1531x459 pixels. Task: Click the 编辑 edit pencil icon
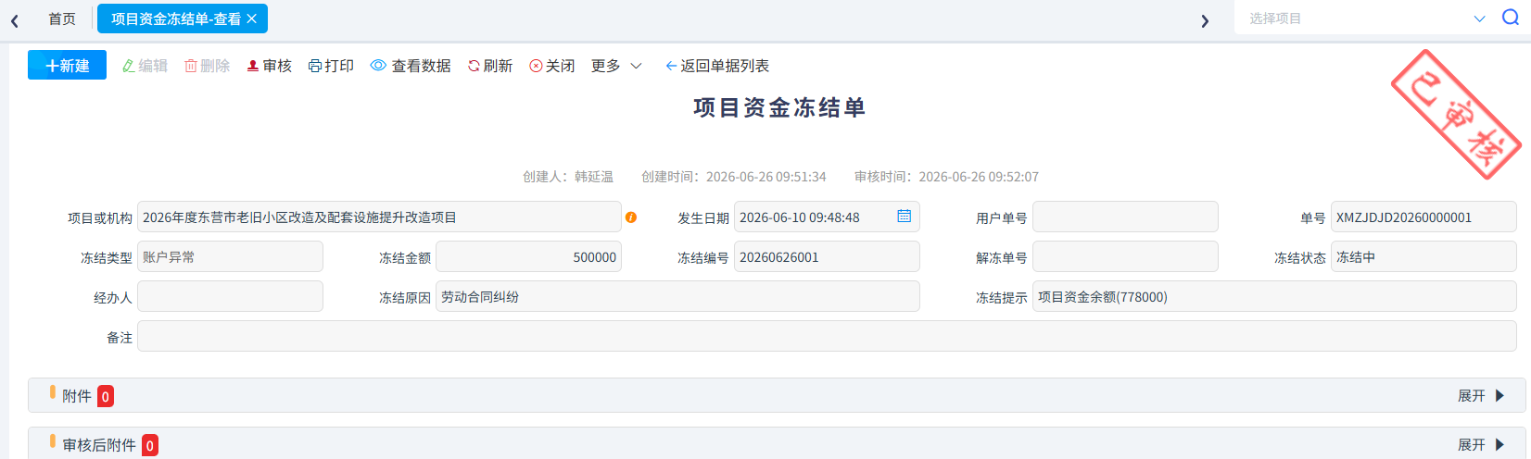[x=128, y=66]
